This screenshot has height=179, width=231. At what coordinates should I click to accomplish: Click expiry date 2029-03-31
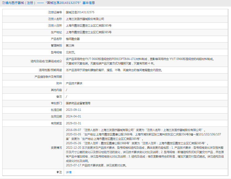click(73, 123)
